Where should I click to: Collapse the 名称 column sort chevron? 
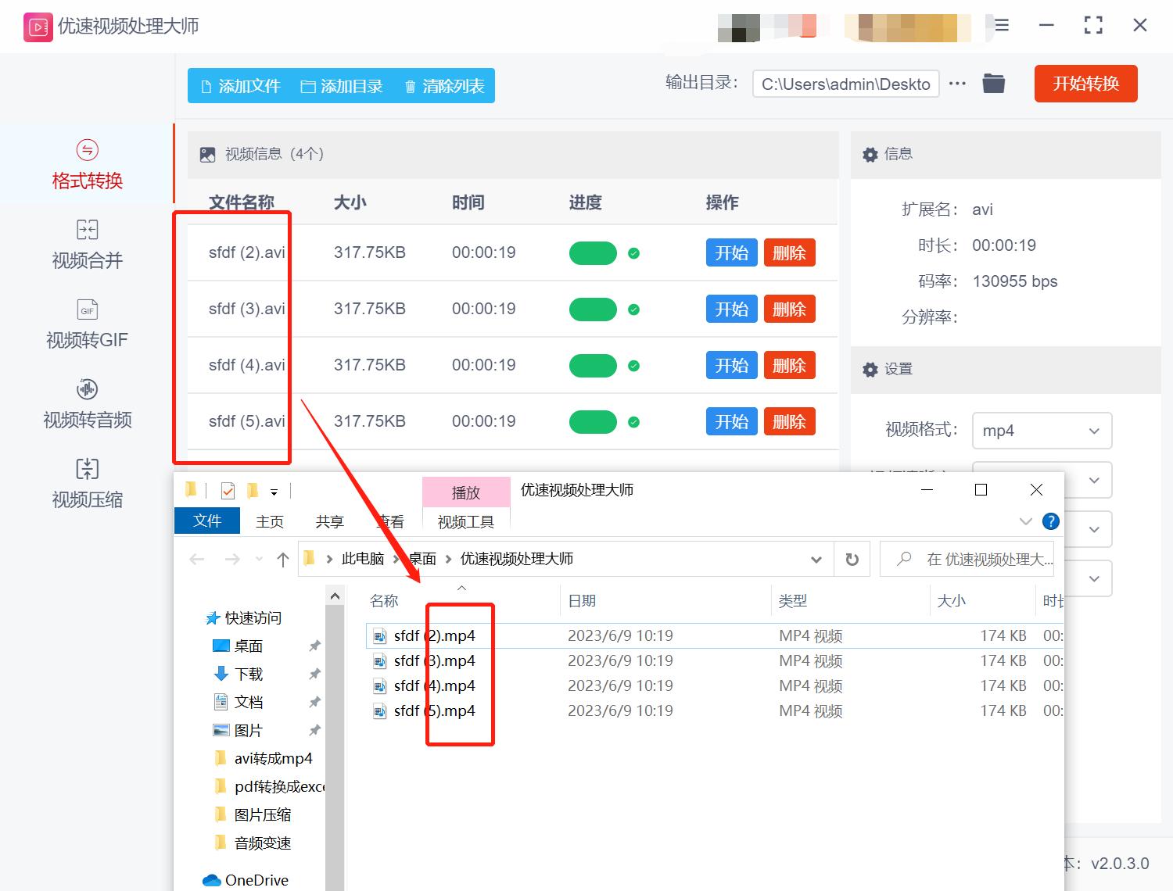(462, 588)
